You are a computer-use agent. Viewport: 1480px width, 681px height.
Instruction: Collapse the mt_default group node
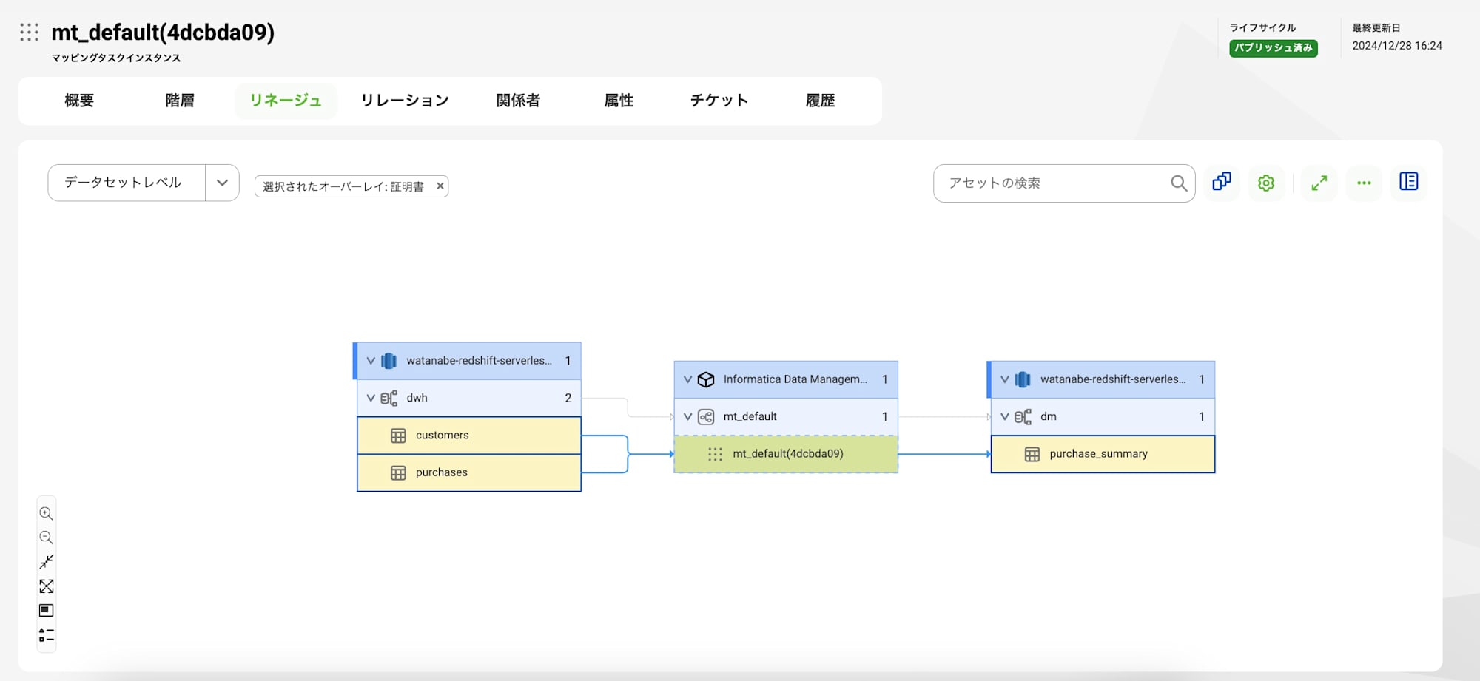coord(687,417)
